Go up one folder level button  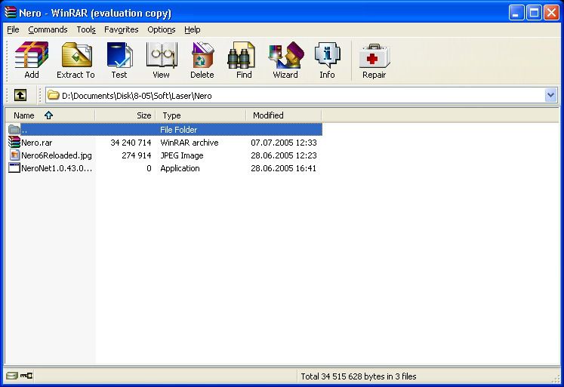[x=20, y=95]
